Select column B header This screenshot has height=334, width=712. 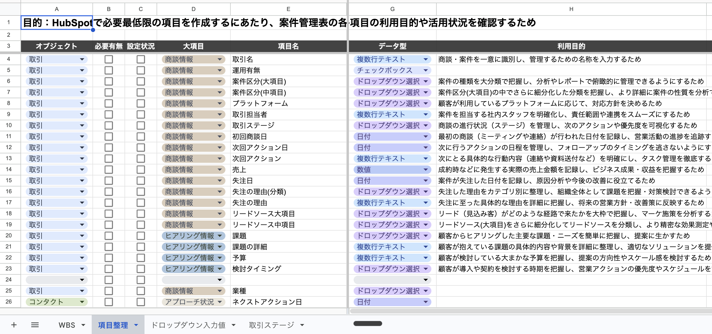point(109,9)
